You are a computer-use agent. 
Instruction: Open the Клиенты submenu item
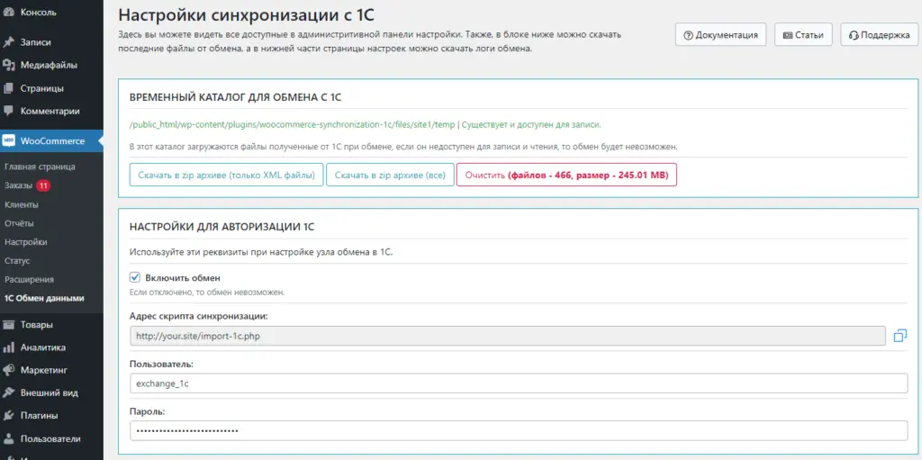coord(22,204)
